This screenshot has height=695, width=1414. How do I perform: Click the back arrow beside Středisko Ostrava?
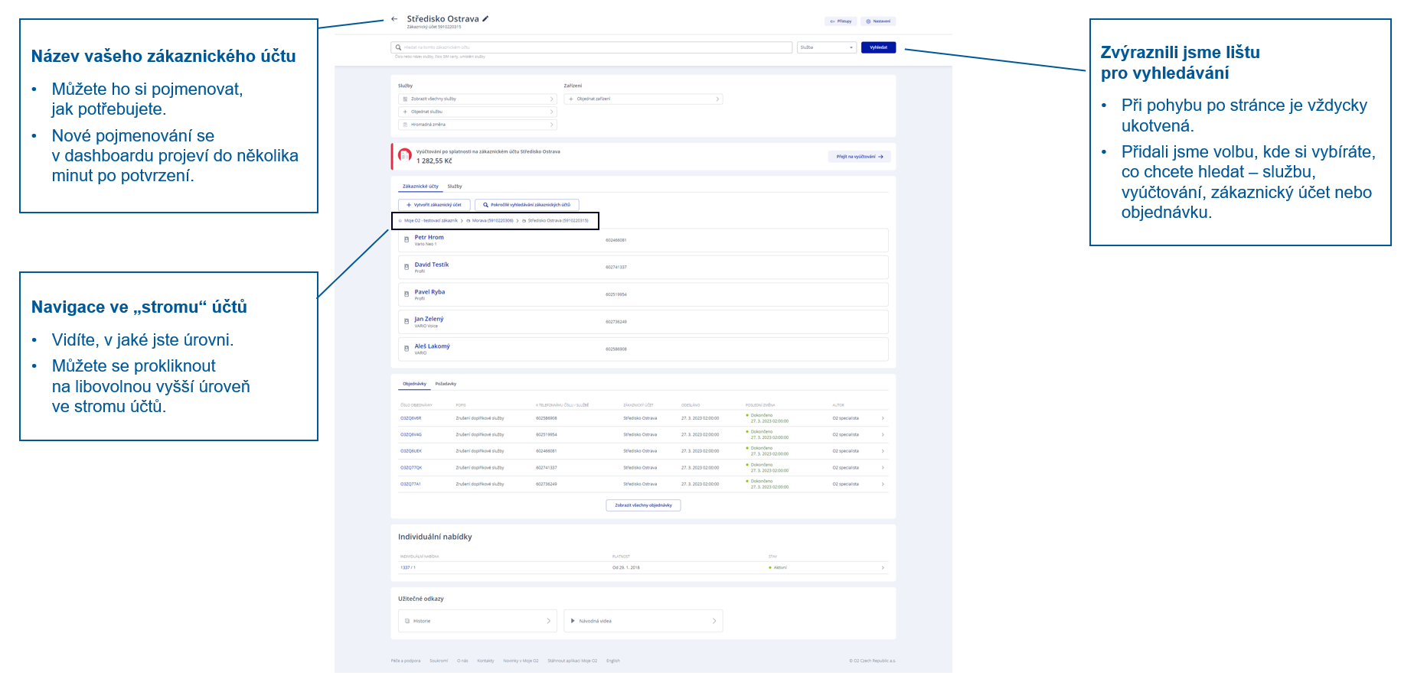click(394, 19)
